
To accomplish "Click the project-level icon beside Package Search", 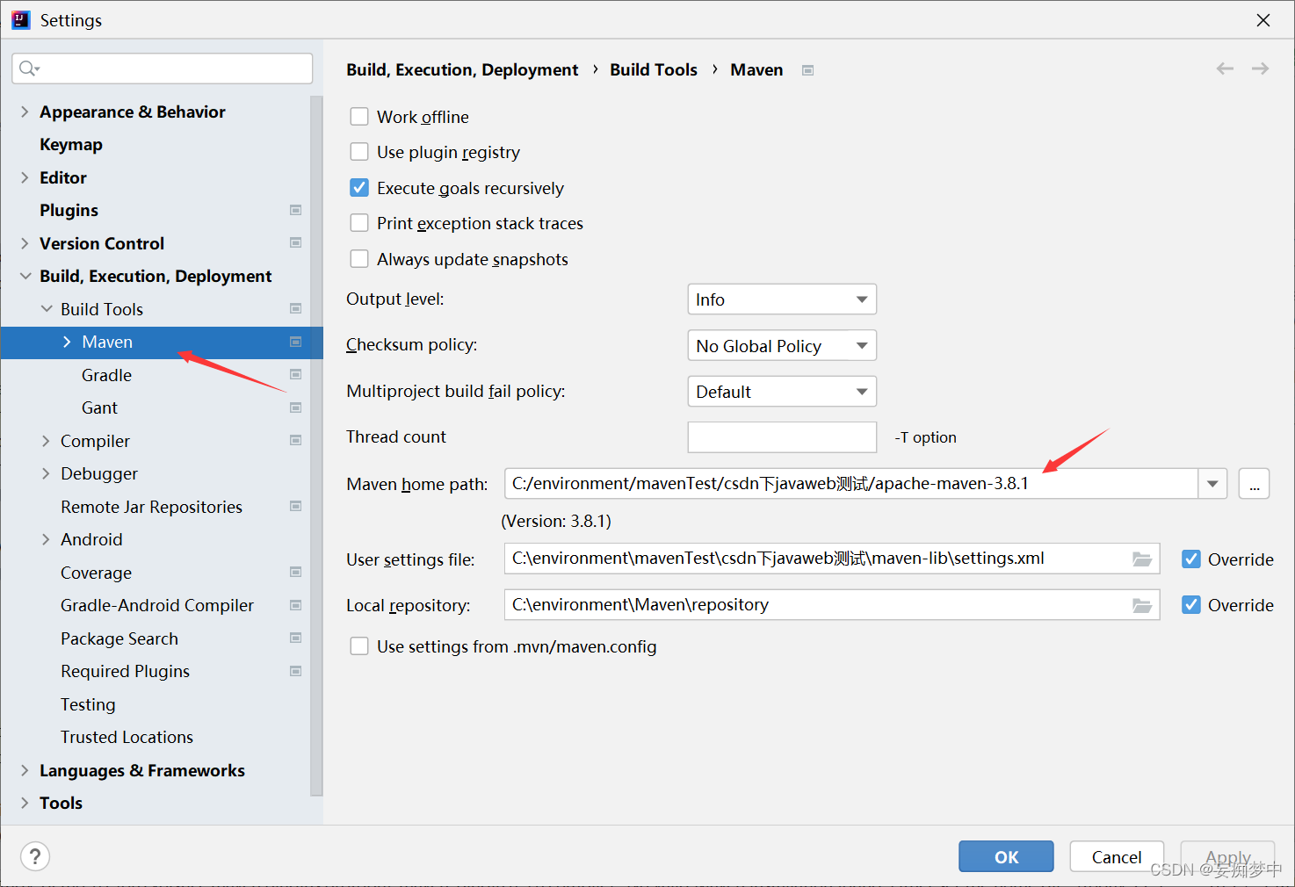I will tap(296, 638).
